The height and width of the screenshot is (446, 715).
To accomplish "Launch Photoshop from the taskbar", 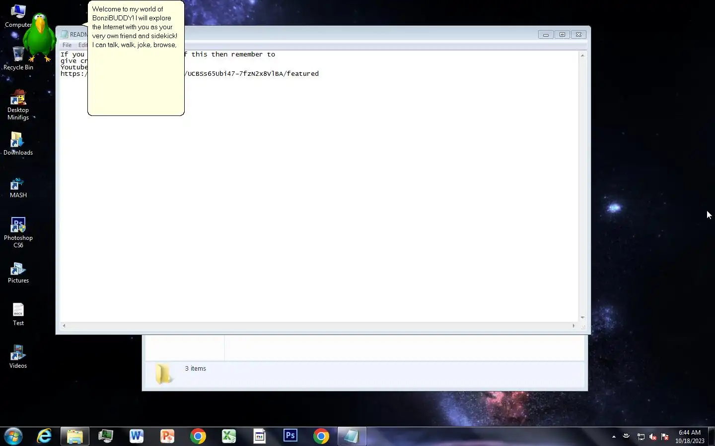I will pos(290,437).
